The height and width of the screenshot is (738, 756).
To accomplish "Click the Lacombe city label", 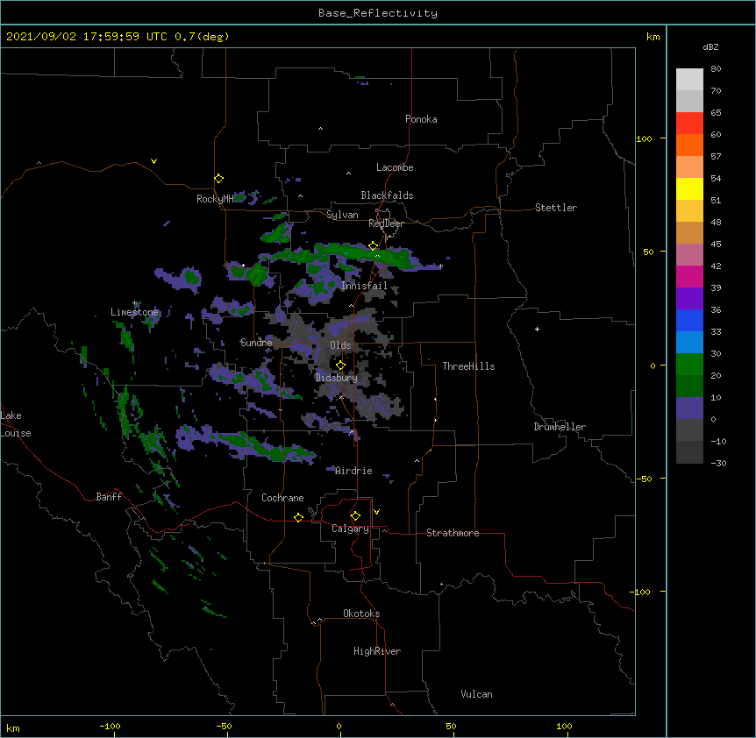I will [395, 167].
